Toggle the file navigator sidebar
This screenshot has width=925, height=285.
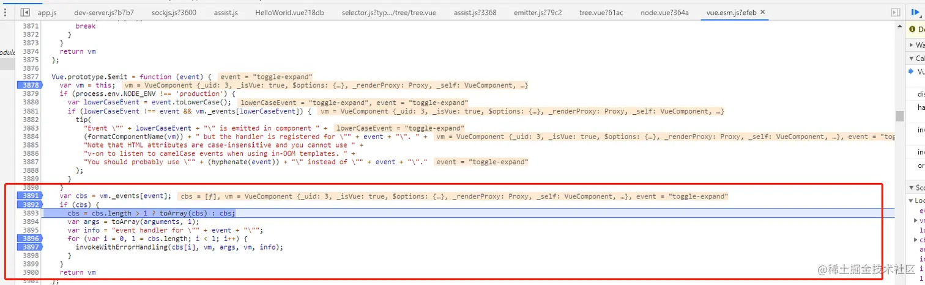[x=25, y=12]
